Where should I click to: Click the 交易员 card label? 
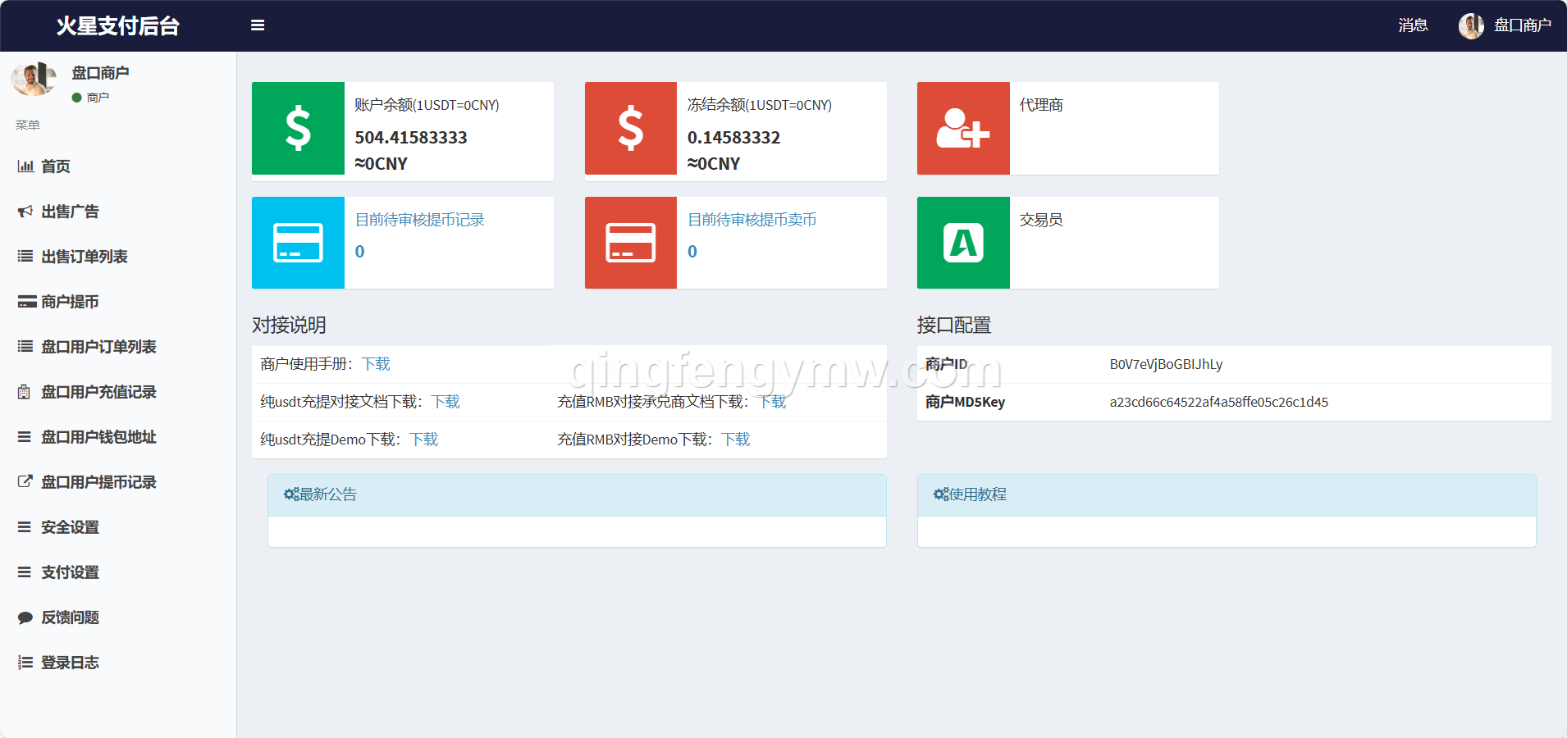(1041, 220)
